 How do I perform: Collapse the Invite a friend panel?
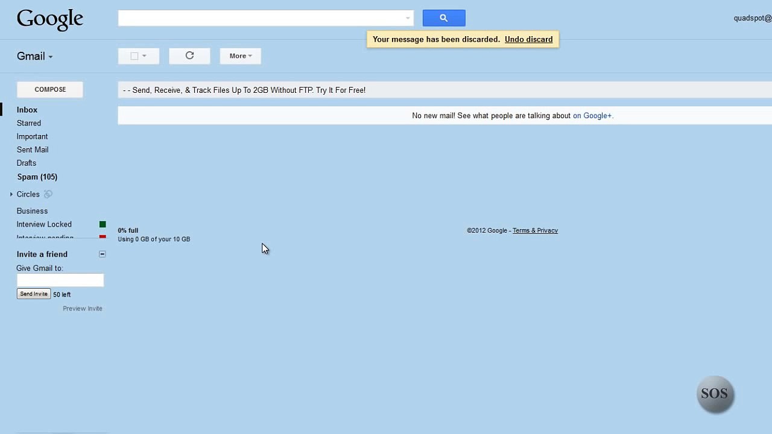(103, 254)
